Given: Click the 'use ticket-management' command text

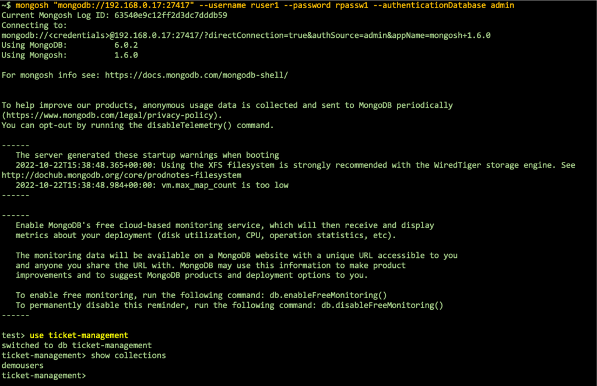Looking at the screenshot, I should click(79, 335).
